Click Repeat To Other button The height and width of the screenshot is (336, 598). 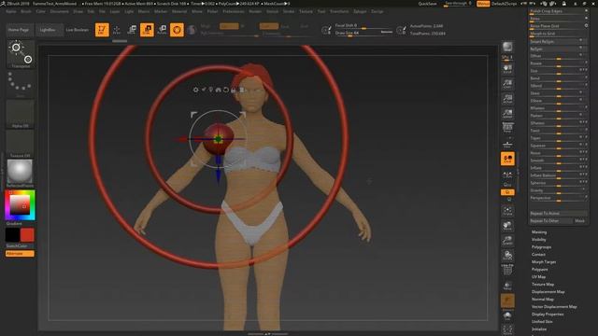pyautogui.click(x=550, y=221)
